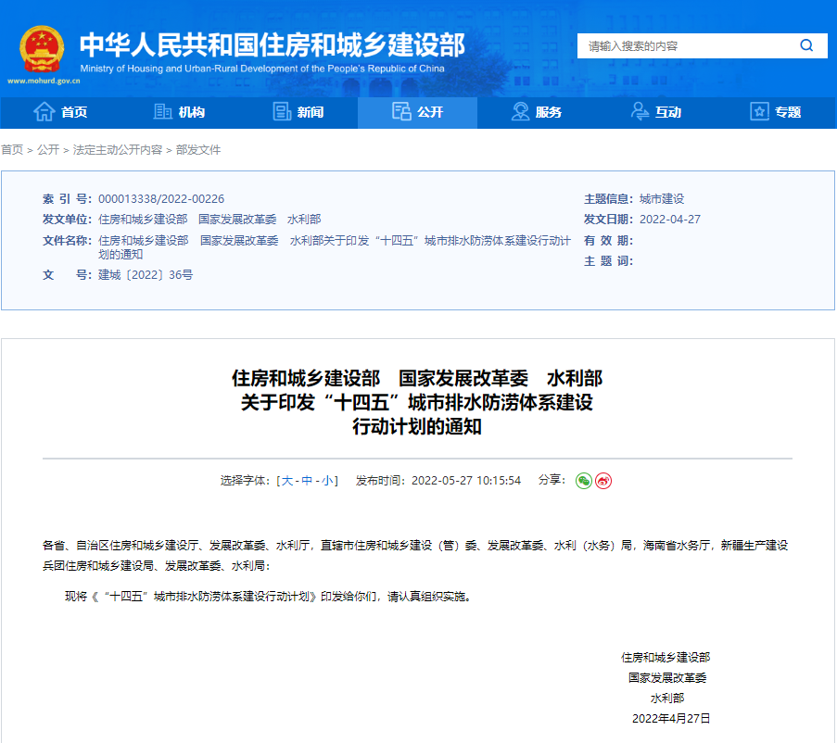Click the 国家发展改革委 signature line
Screen dimensions: 837x743
pos(667,678)
